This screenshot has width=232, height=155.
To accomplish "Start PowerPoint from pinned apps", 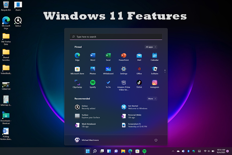I will pyautogui.click(x=124, y=57).
